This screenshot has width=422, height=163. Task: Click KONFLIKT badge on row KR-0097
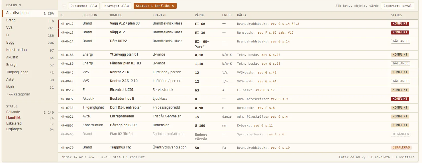[x=400, y=99]
